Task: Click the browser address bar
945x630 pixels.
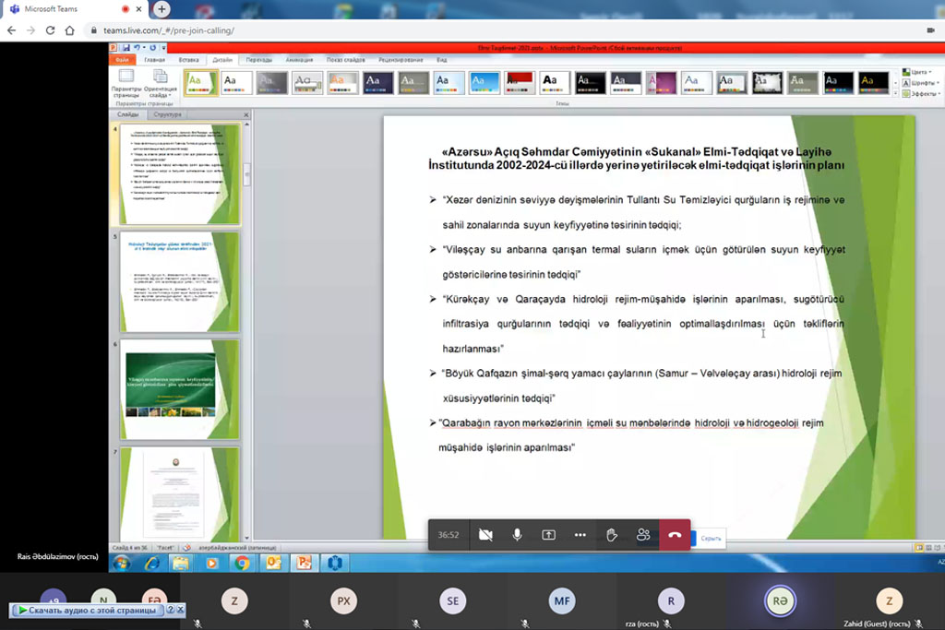Action: [x=507, y=30]
